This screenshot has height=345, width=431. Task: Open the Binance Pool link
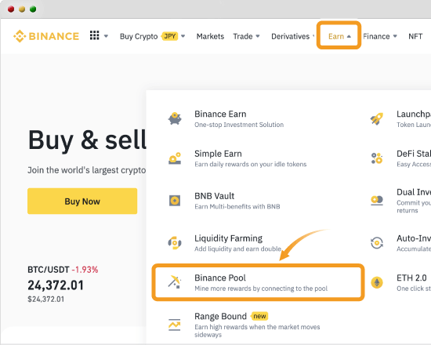(x=258, y=282)
